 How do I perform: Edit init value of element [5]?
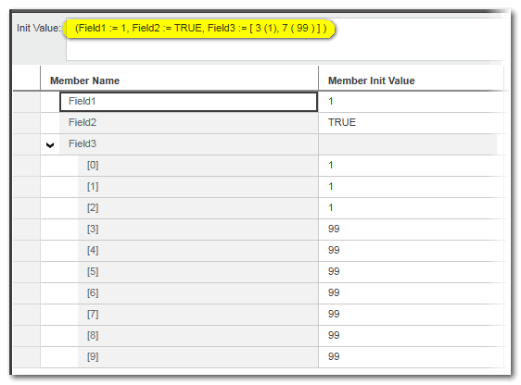coord(411,271)
